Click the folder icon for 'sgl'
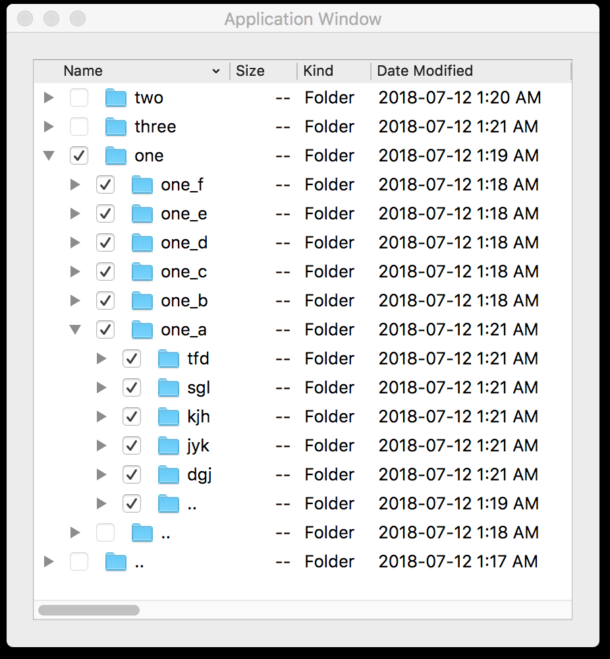This screenshot has width=610, height=659. point(169,387)
